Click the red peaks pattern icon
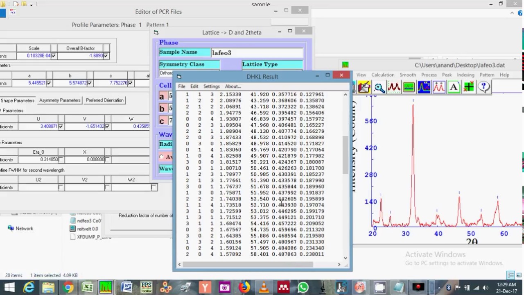The image size is (524, 295). (x=394, y=87)
